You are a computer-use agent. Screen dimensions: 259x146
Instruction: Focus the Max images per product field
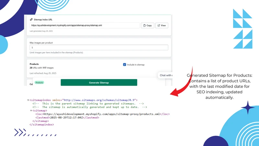pyautogui.click(x=99, y=47)
